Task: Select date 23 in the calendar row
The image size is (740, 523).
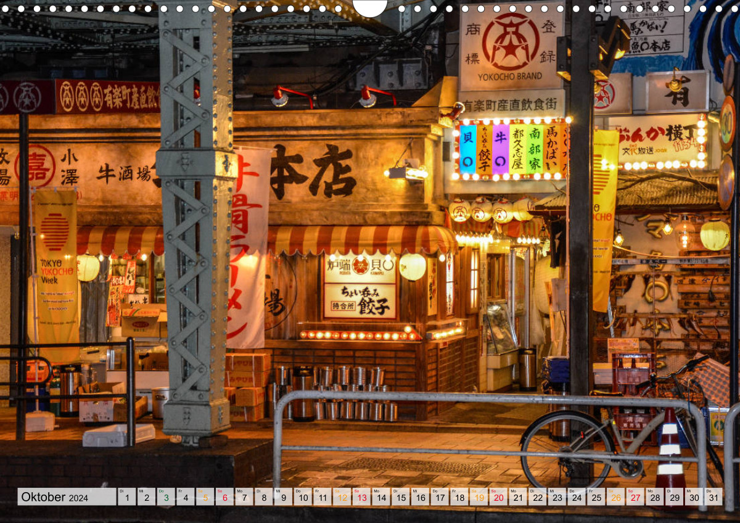Action: (556, 497)
